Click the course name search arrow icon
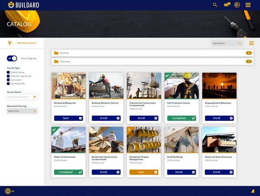The height and width of the screenshot is (196, 260). (35, 97)
